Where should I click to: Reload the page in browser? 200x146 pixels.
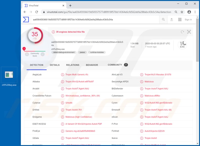pyautogui.click(x=37, y=12)
